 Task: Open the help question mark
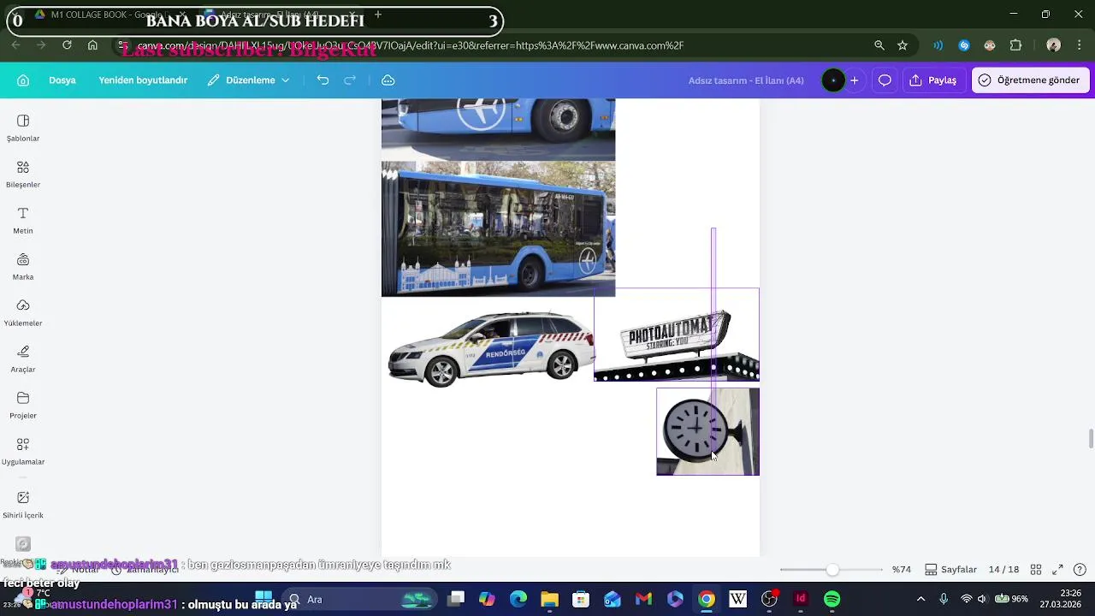pos(1080,570)
